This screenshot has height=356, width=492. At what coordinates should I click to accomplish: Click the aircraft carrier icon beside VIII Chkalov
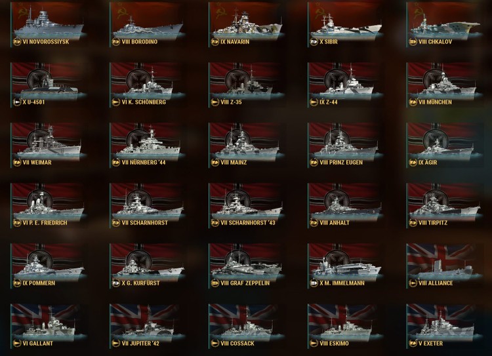tap(413, 42)
